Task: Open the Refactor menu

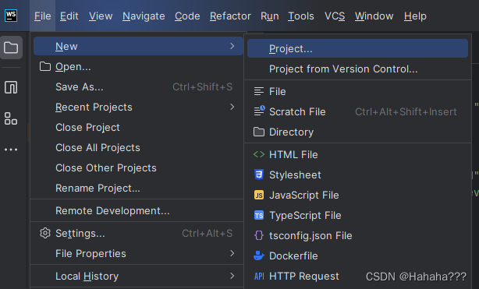Action: coord(230,16)
